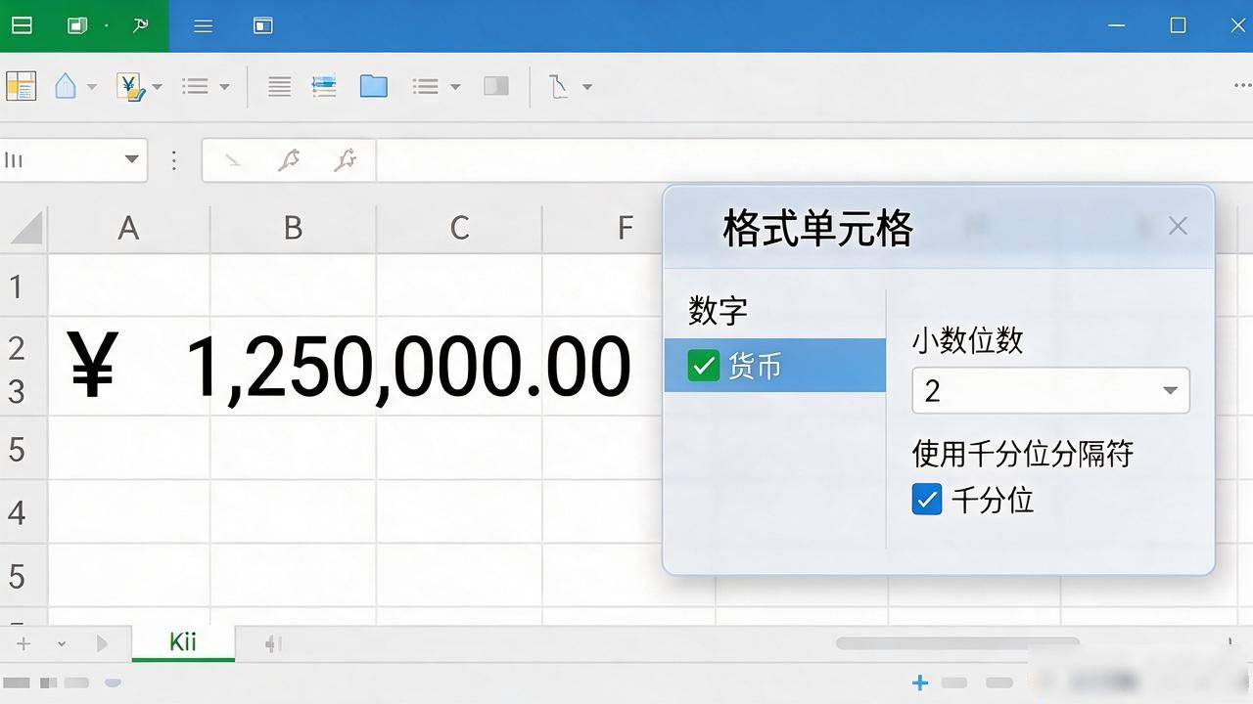Click the blue folder icon in toolbar

373,86
